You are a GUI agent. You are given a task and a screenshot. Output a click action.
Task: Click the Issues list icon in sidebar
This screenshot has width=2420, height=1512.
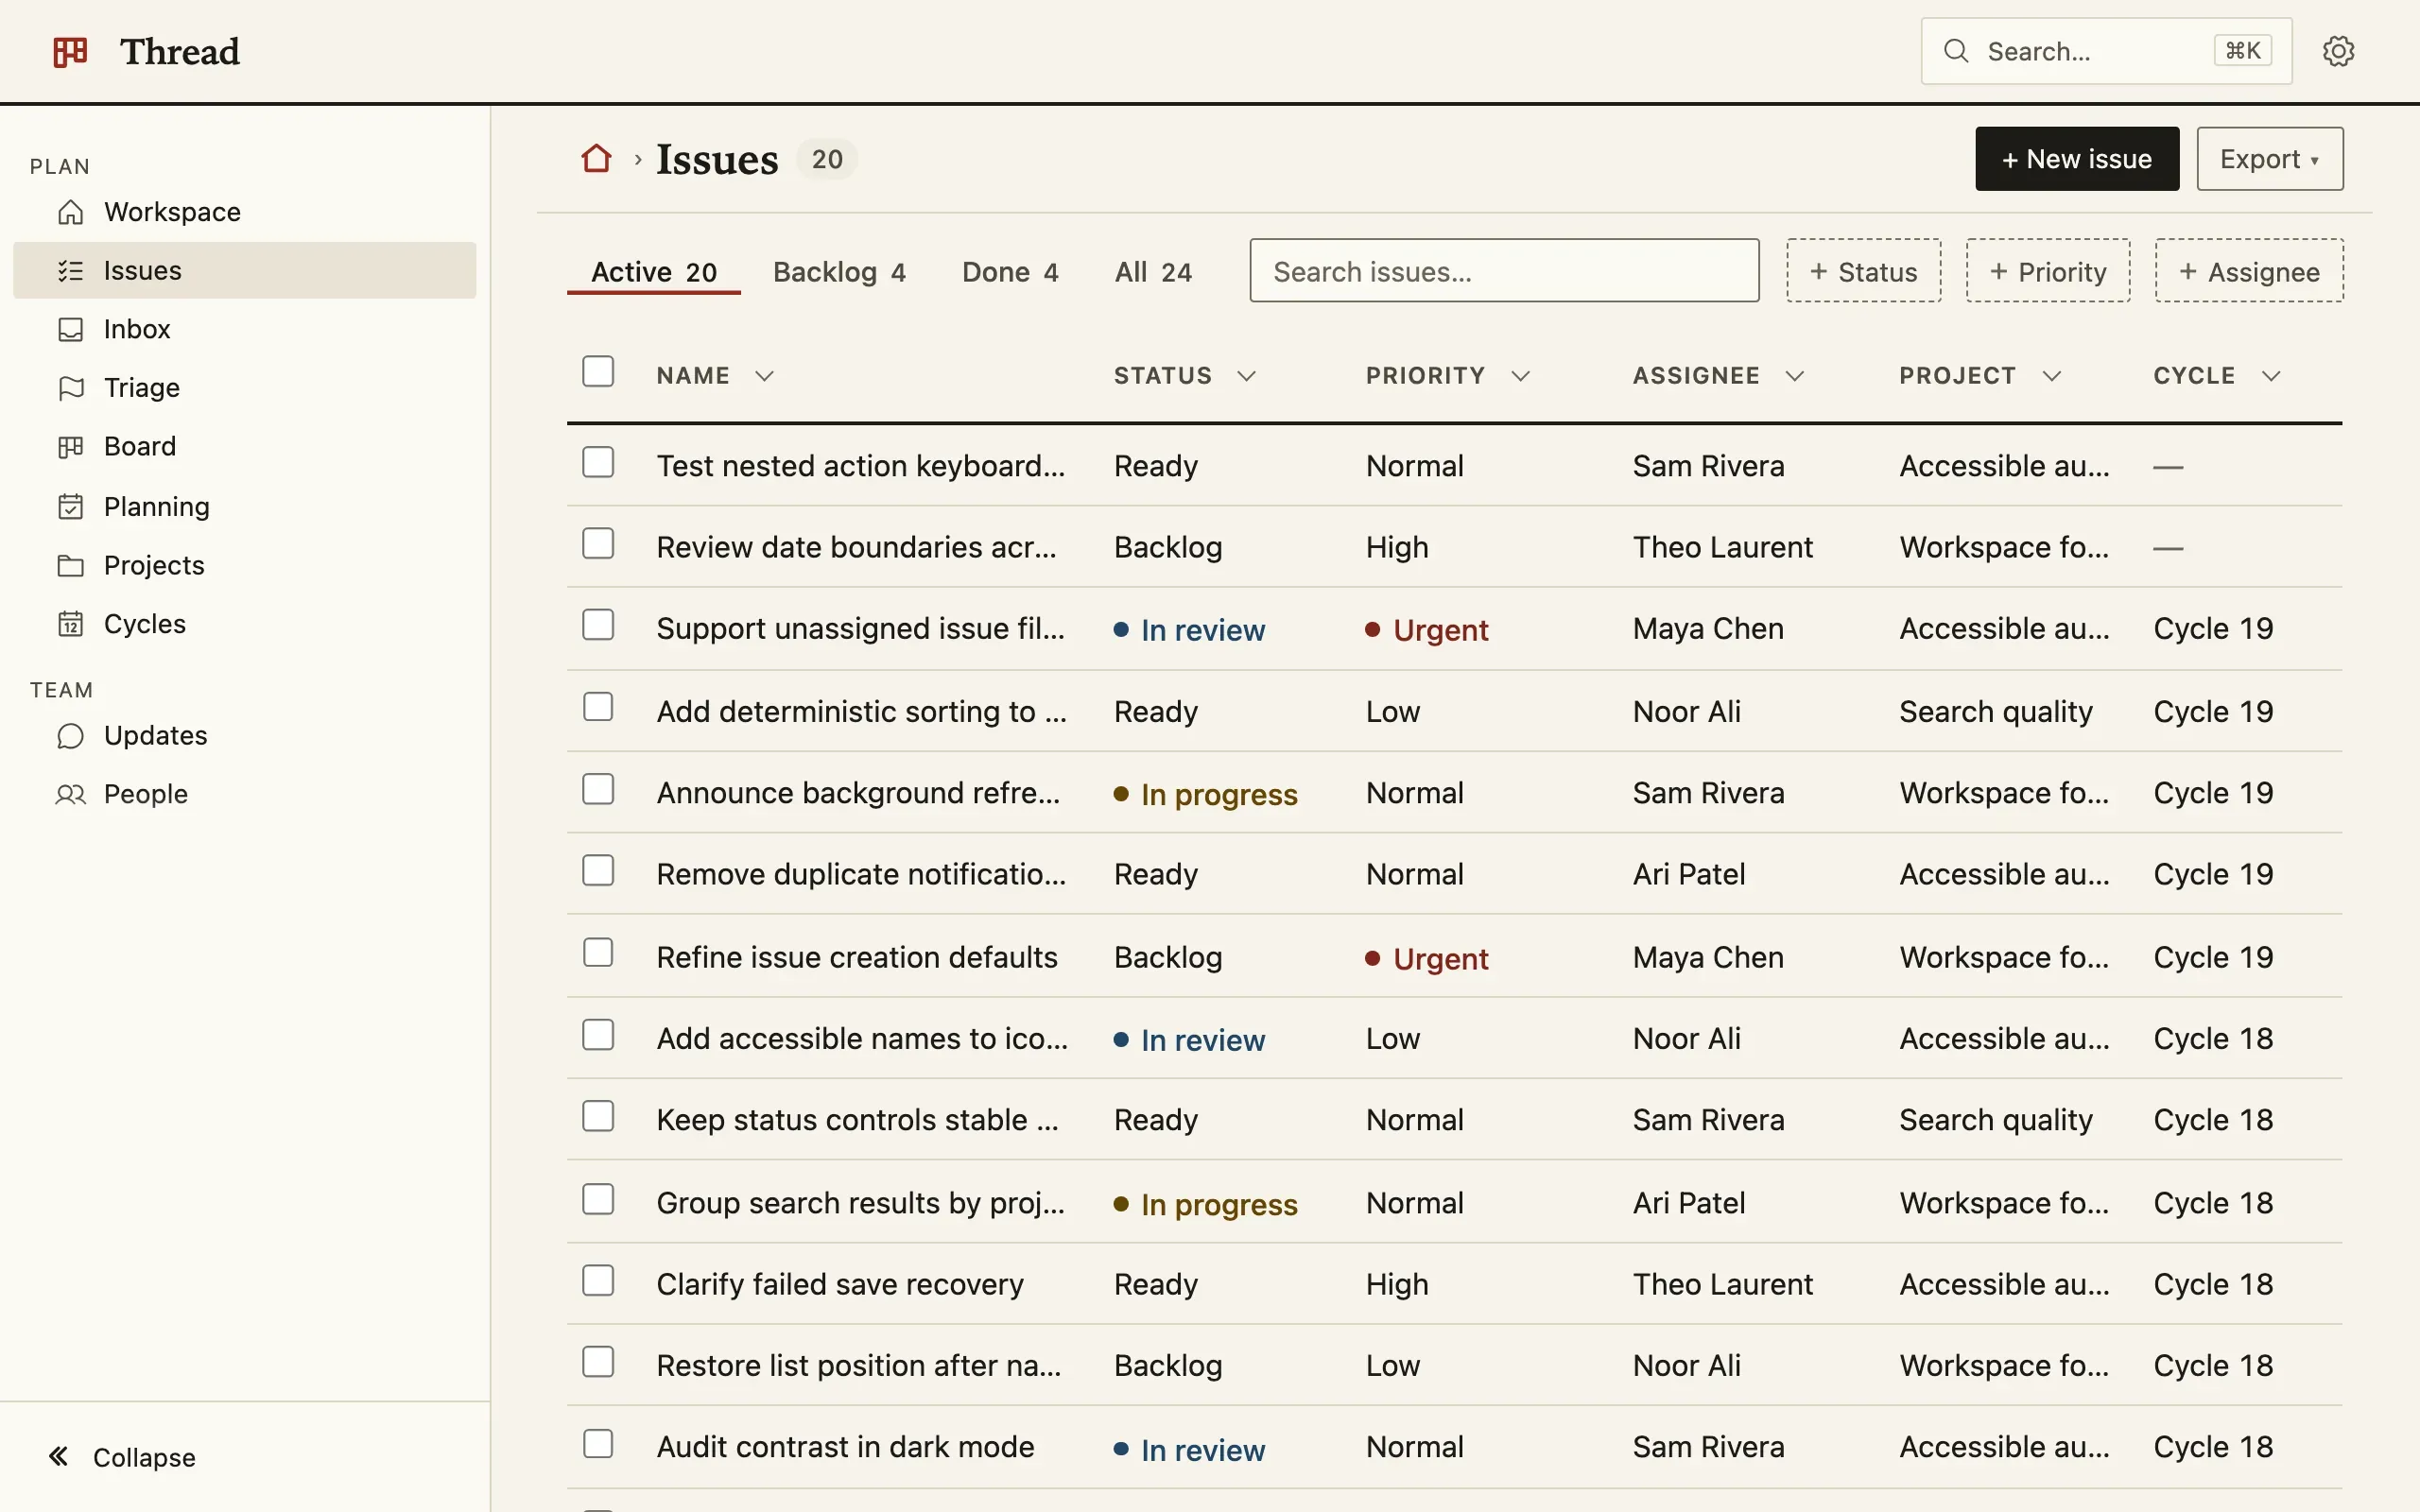coord(70,271)
